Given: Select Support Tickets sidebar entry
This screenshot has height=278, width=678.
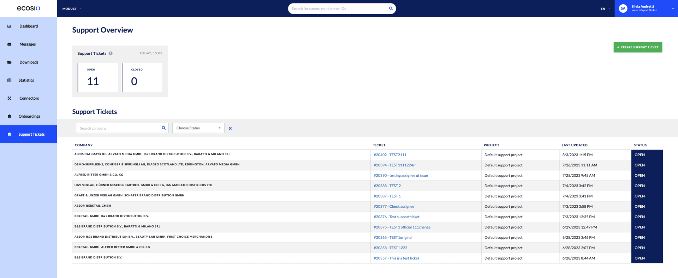Looking at the screenshot, I should [x=28, y=134].
